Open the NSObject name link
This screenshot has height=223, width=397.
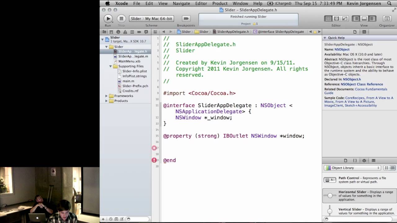point(342,50)
